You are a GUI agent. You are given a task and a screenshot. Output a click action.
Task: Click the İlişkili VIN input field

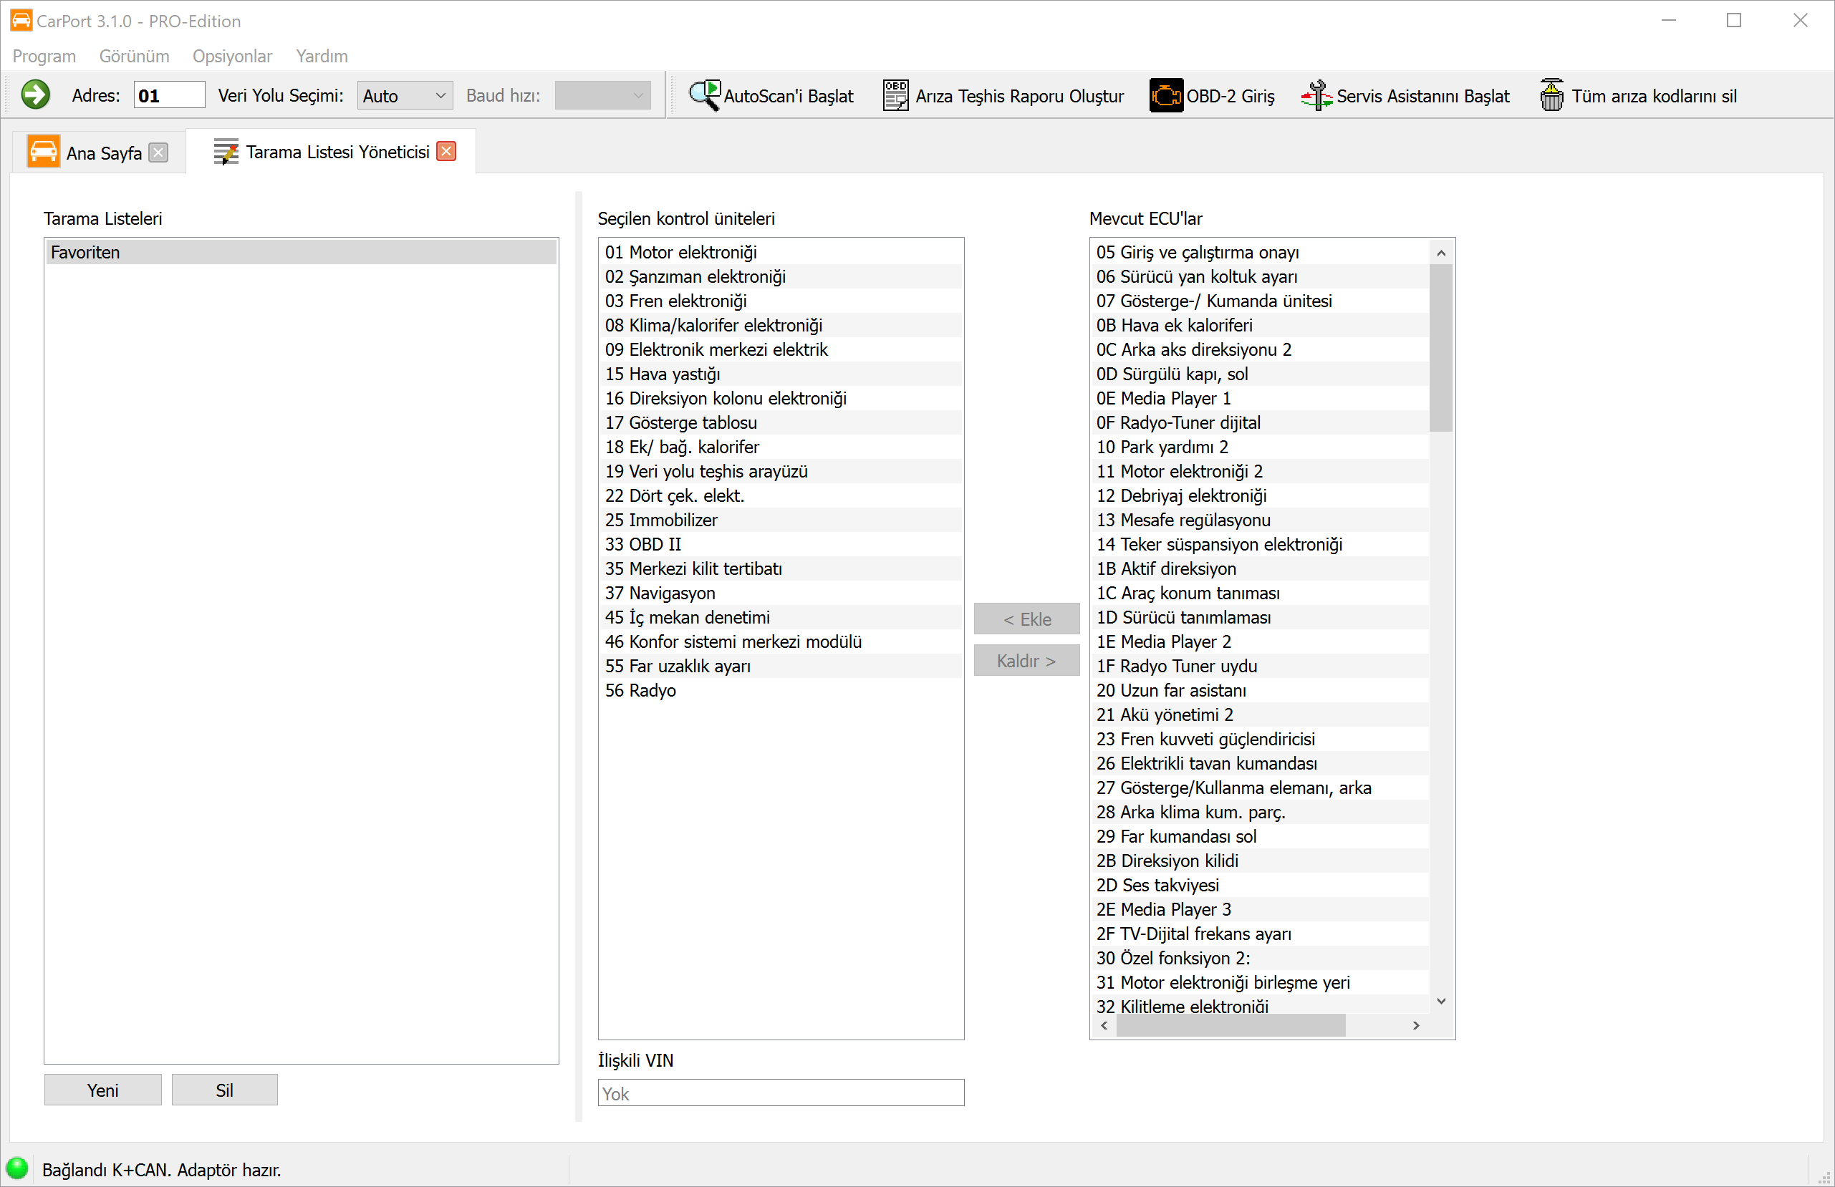coord(780,1093)
